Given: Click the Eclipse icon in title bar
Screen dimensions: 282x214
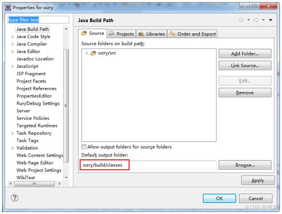Looking at the screenshot, I should pyautogui.click(x=8, y=8).
